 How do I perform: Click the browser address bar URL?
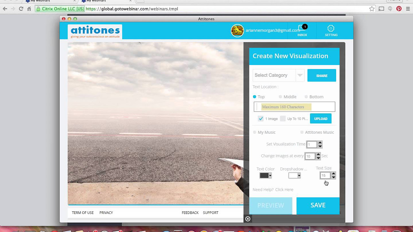coord(132,9)
